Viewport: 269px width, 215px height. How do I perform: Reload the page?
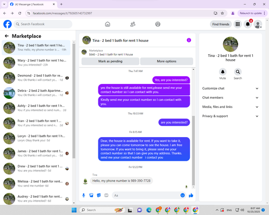(20, 13)
